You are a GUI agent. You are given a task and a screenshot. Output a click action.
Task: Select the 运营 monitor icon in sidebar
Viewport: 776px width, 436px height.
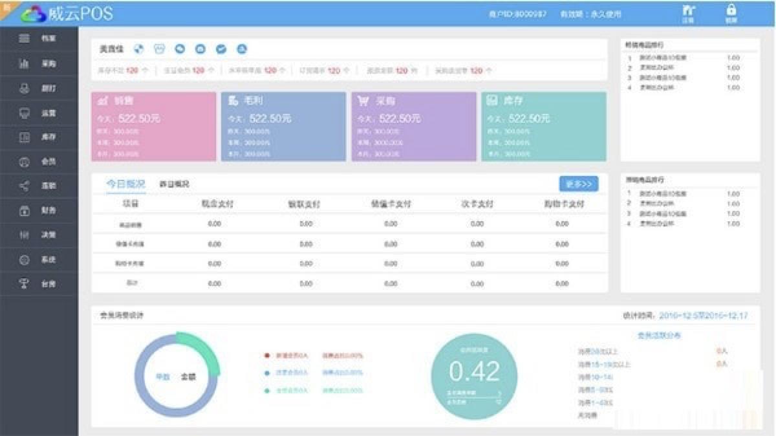[x=25, y=113]
